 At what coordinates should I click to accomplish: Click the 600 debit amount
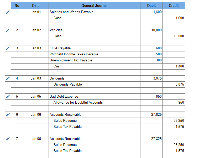[x=151, y=48]
